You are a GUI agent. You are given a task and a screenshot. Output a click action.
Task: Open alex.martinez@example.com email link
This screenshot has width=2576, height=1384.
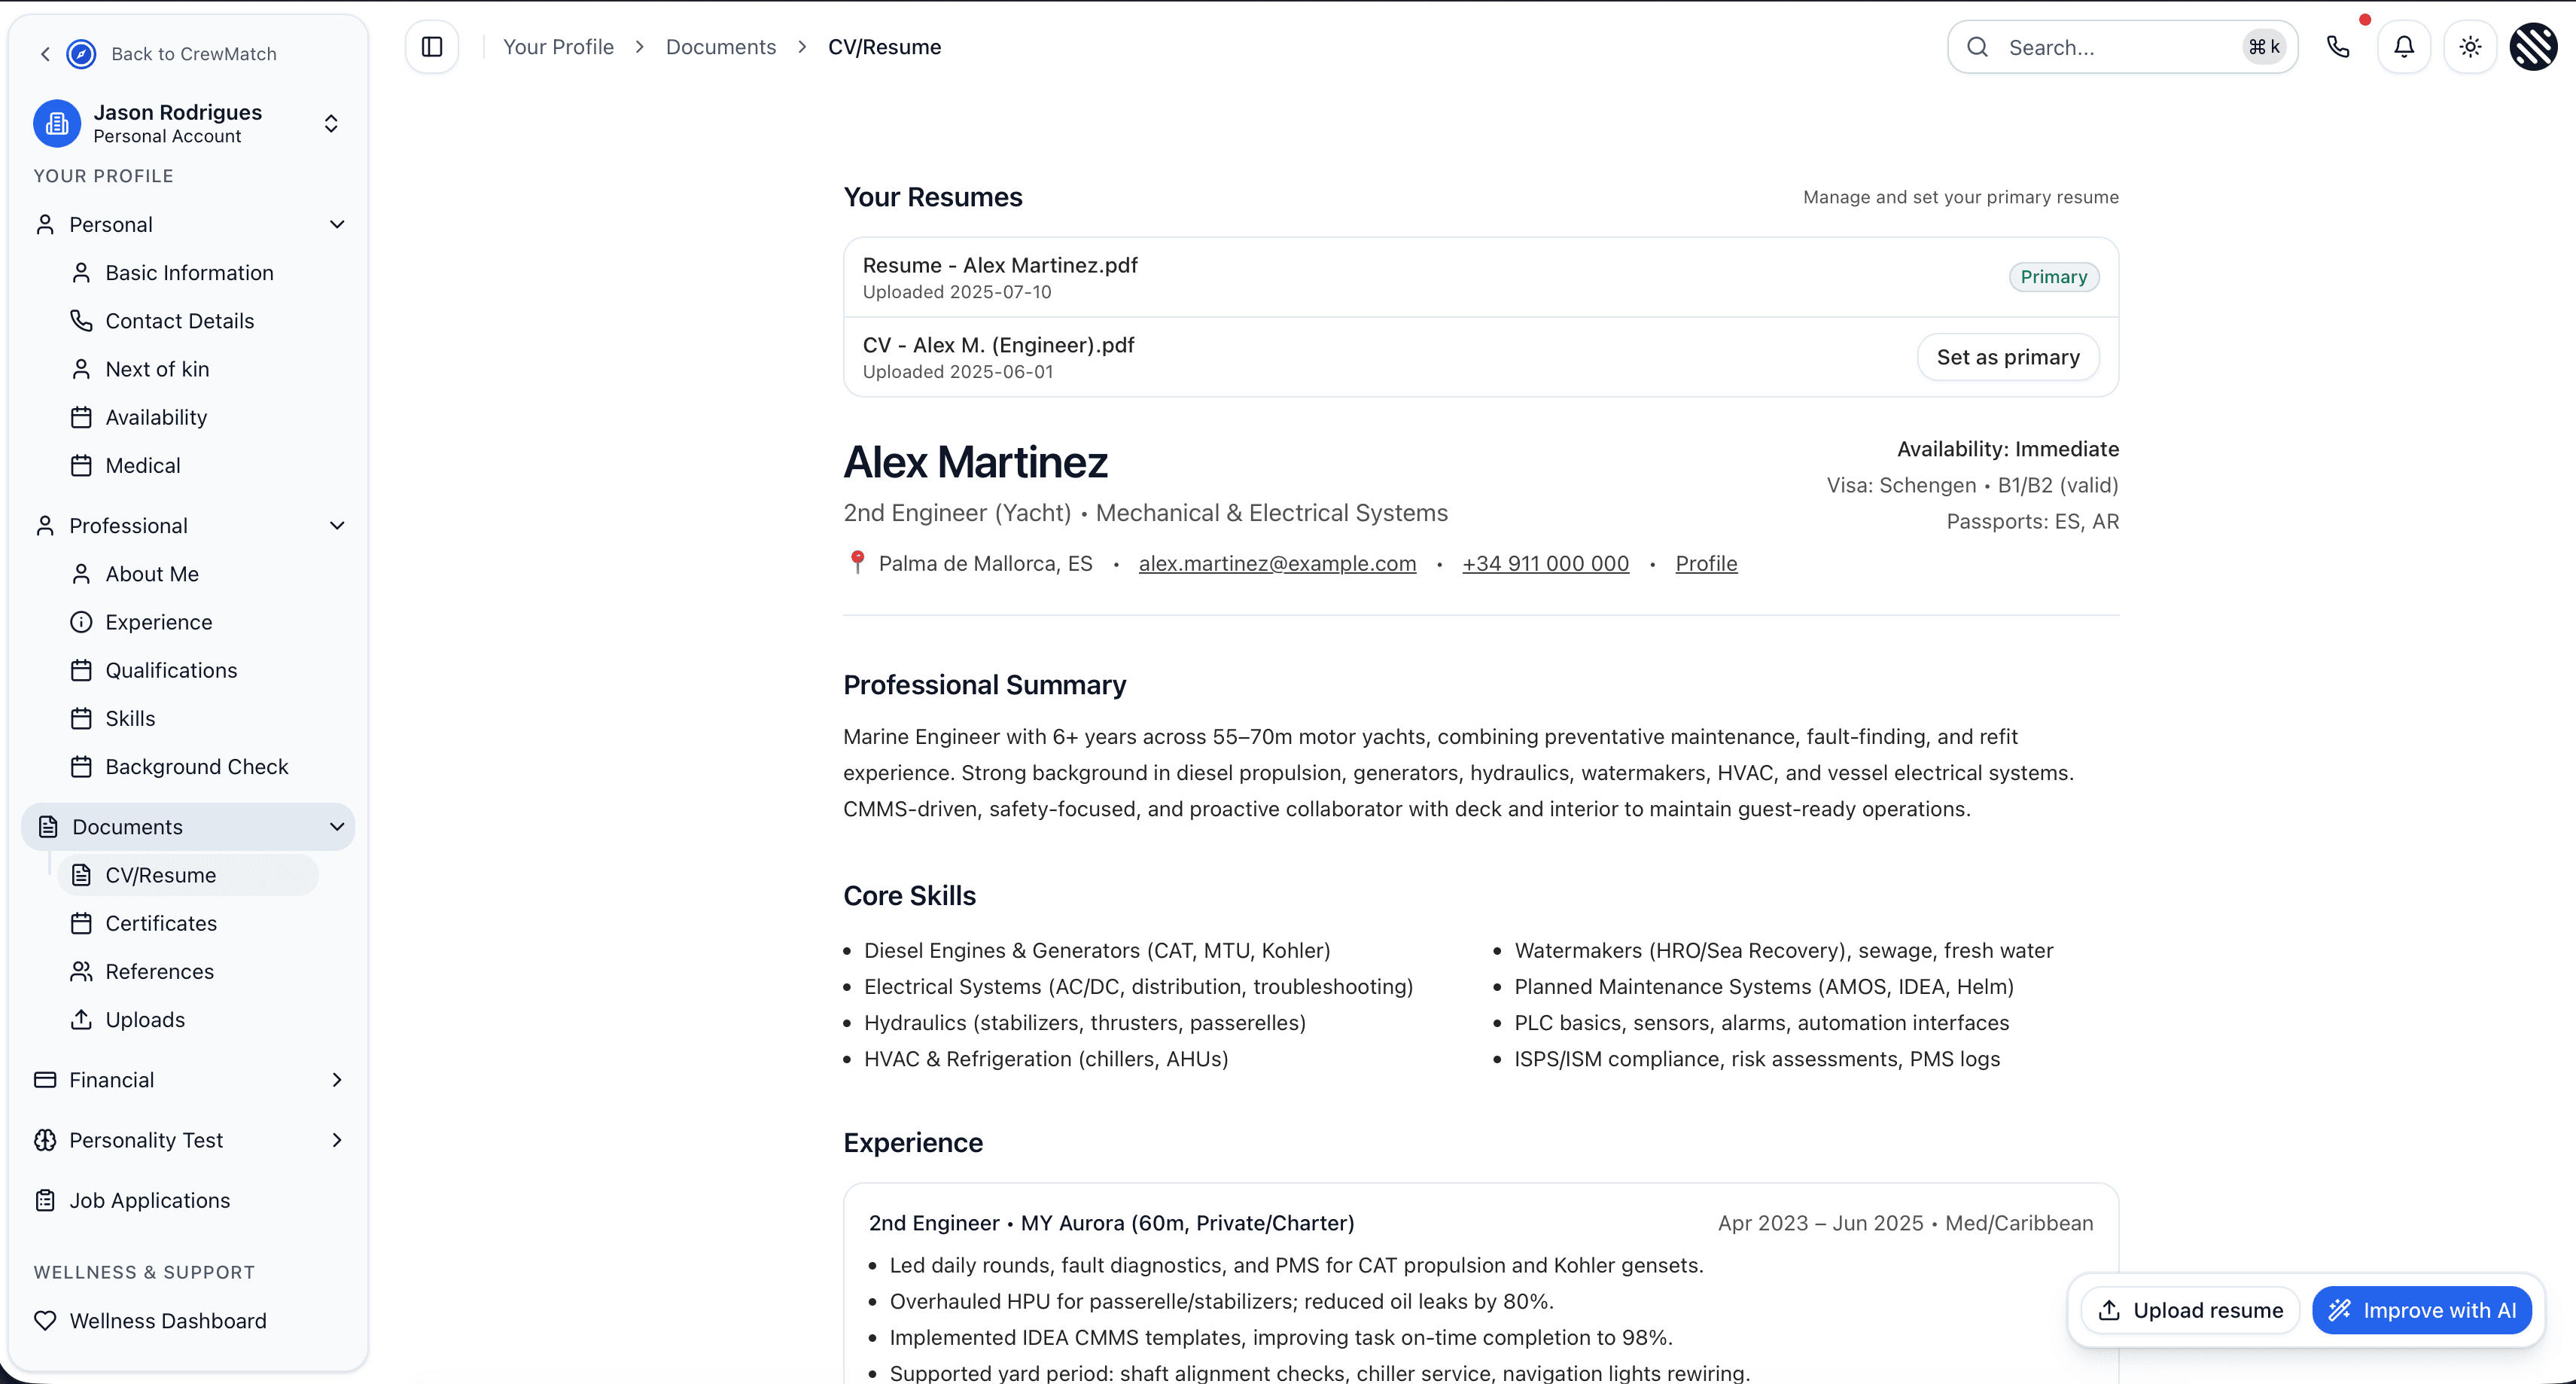(1277, 564)
